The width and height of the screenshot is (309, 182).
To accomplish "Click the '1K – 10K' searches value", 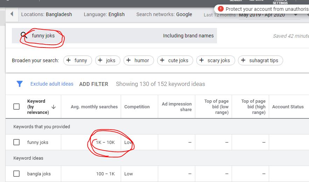I will 105,142.
